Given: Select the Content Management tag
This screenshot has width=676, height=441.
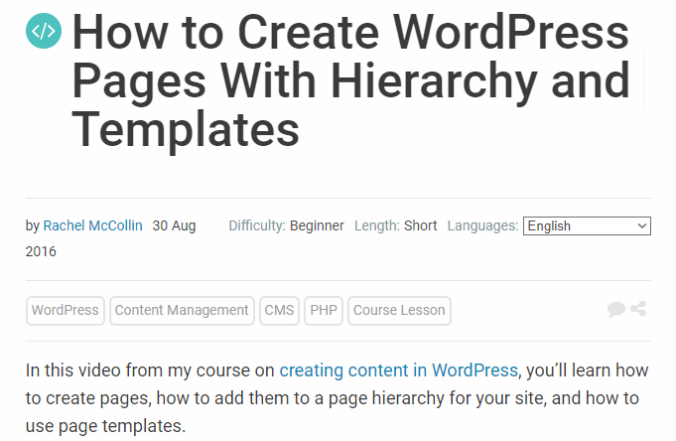Looking at the screenshot, I should tap(182, 311).
